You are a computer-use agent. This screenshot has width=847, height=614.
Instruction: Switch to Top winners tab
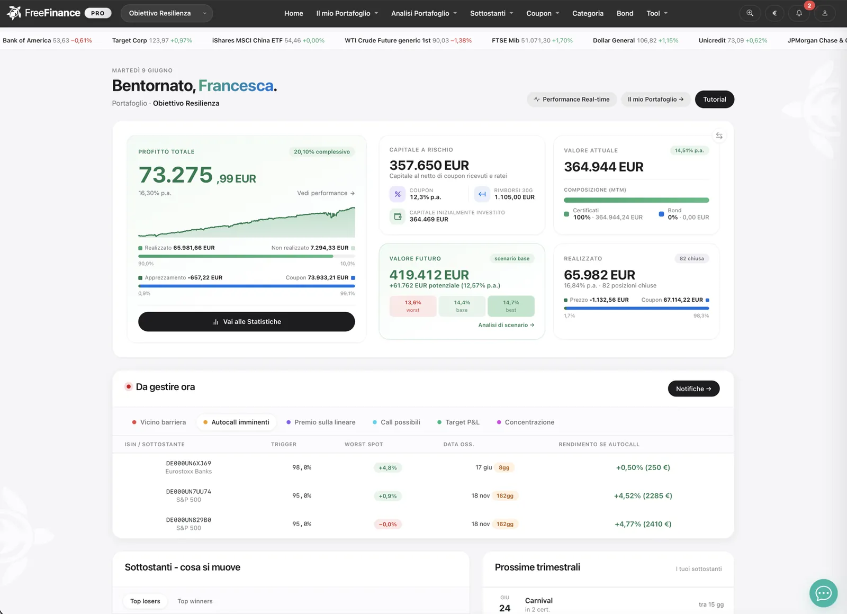pos(195,601)
